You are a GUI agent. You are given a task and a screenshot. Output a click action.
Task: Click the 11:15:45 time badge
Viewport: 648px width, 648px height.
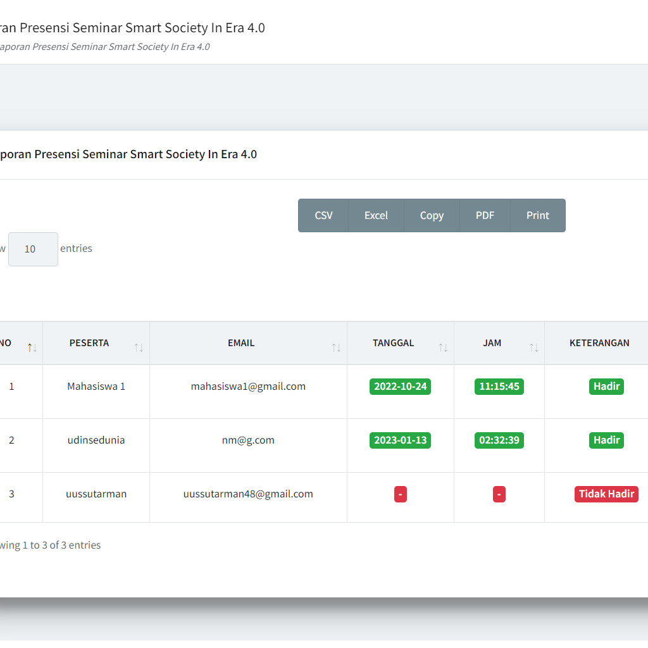point(499,387)
